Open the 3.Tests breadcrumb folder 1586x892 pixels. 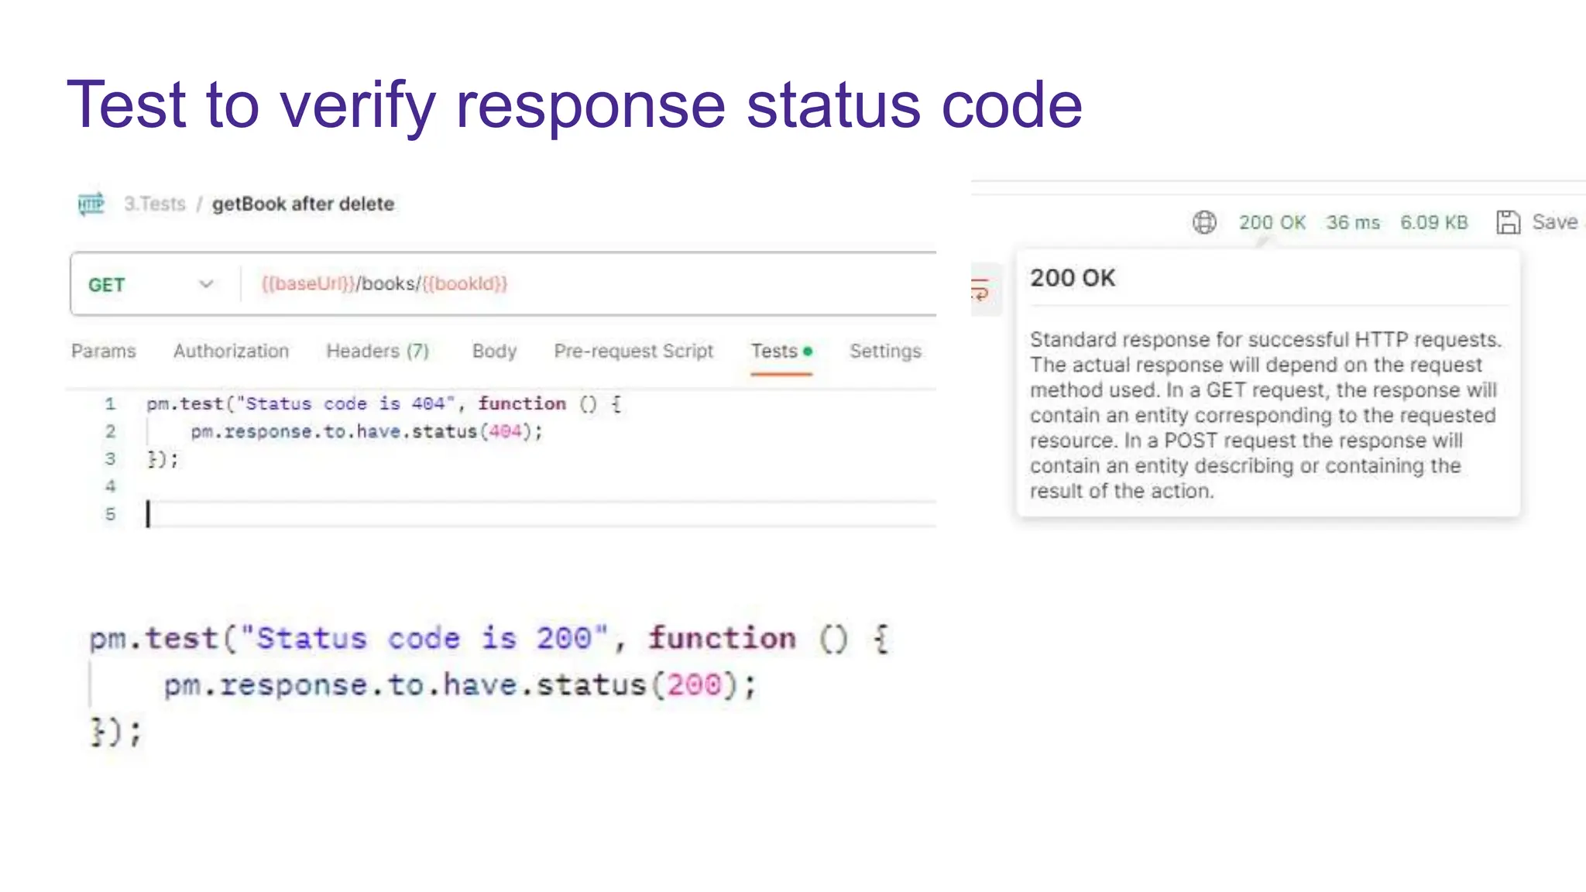pyautogui.click(x=155, y=204)
